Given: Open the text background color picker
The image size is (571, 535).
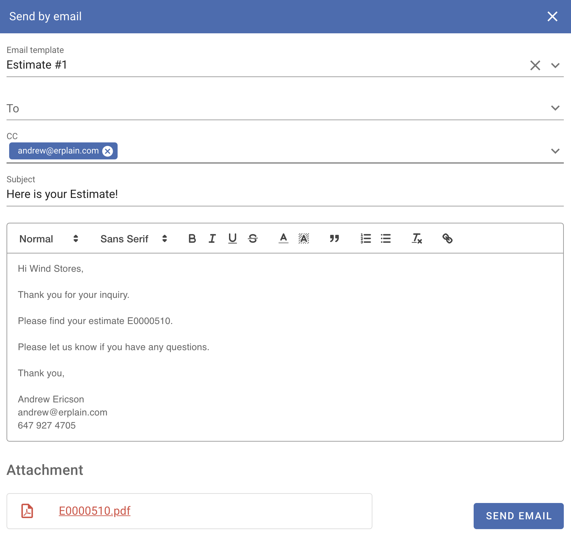Looking at the screenshot, I should (303, 239).
